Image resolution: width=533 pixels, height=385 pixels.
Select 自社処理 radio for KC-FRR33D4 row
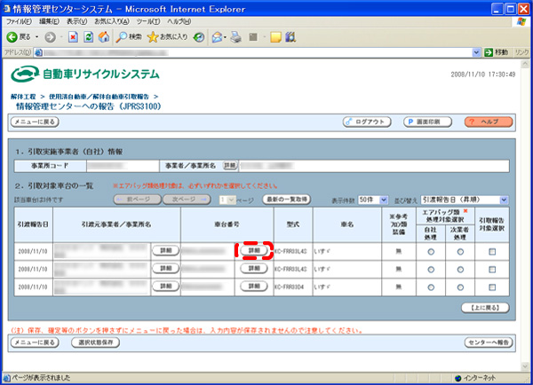coord(431,287)
